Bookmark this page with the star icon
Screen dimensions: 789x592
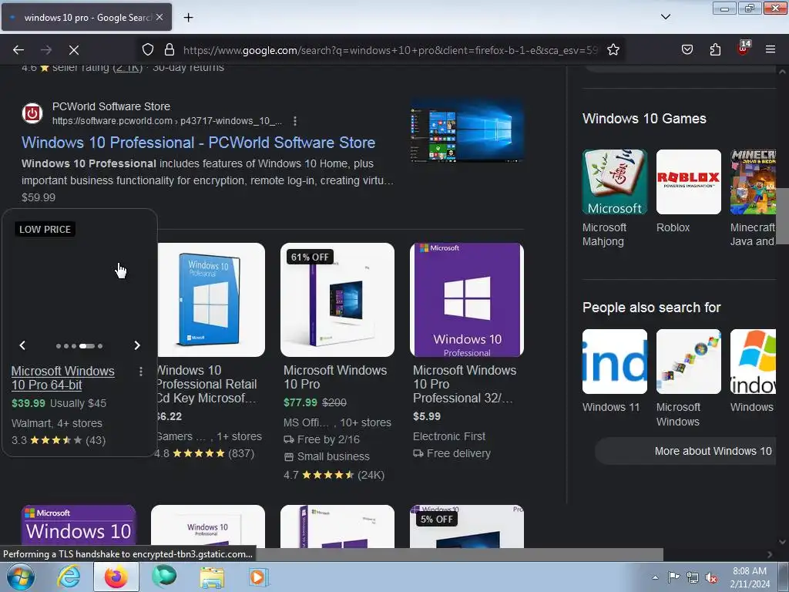[613, 50]
